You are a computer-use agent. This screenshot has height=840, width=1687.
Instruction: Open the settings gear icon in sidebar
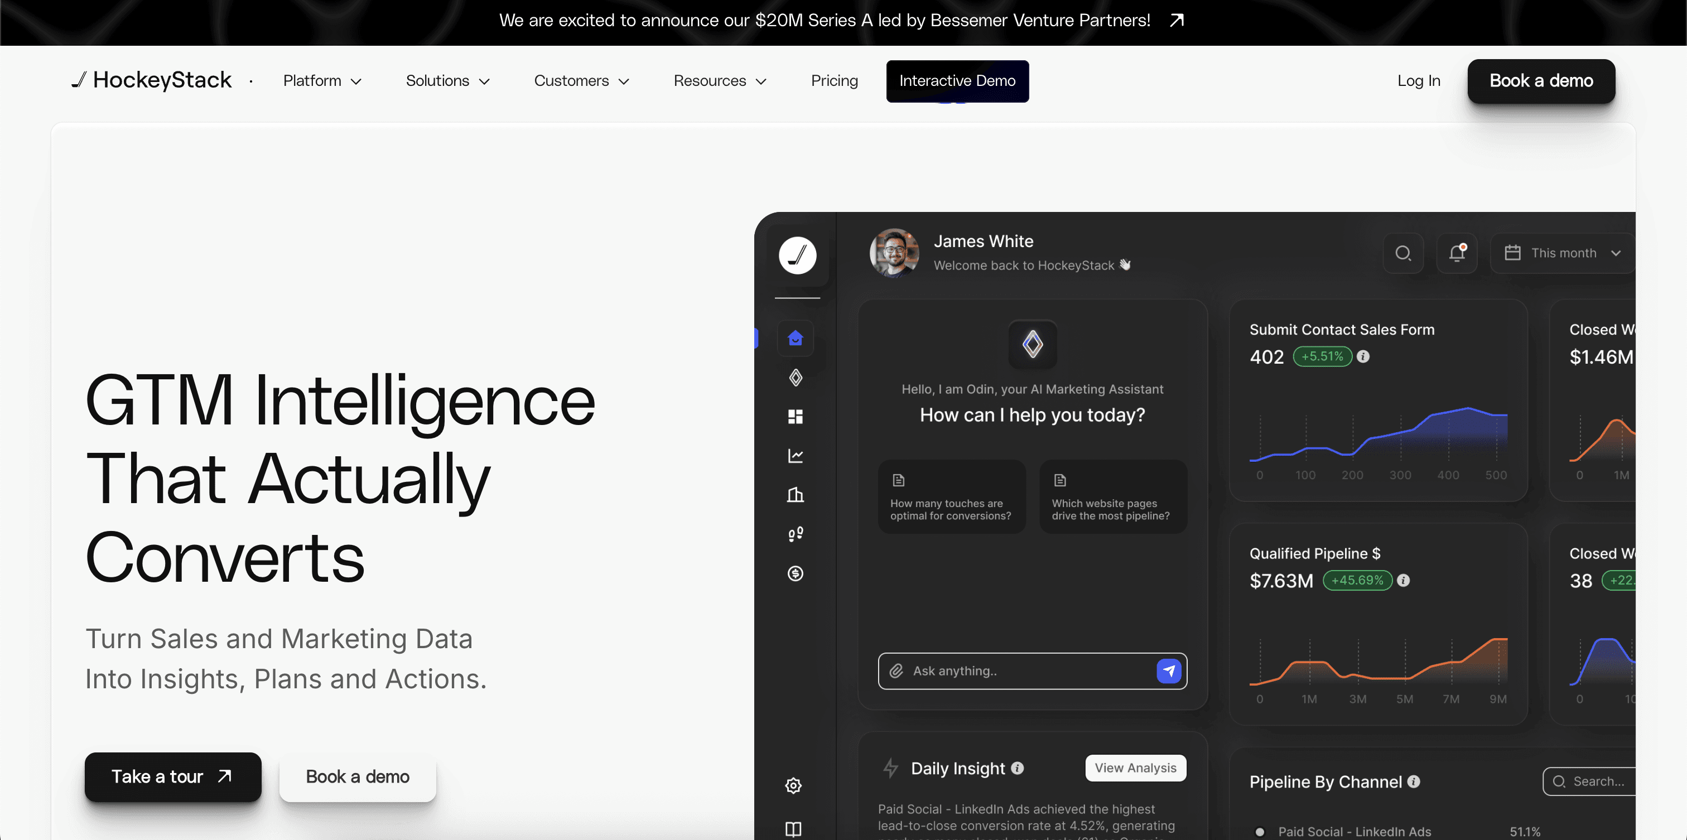793,786
